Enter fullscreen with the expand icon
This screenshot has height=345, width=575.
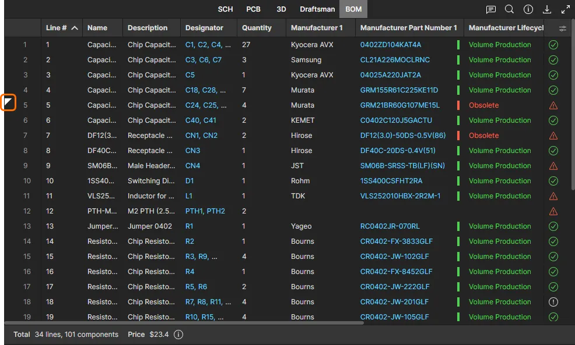pos(565,9)
